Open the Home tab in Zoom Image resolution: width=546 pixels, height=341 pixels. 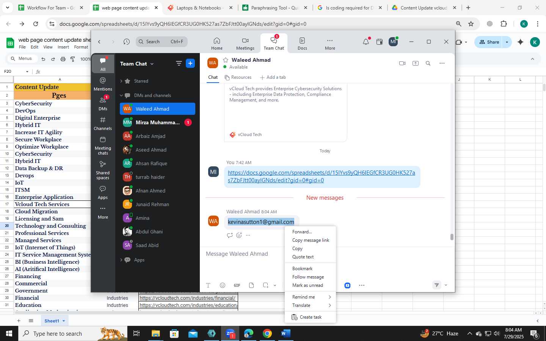point(217,44)
